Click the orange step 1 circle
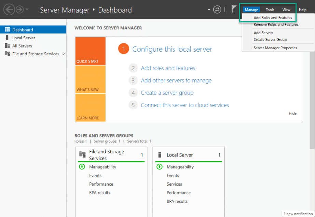Image resolution: width=315 pixels, height=217 pixels. click(x=124, y=49)
